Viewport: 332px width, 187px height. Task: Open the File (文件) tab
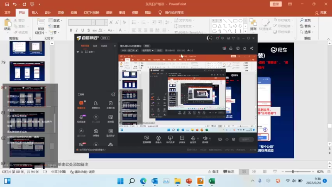click(7, 12)
